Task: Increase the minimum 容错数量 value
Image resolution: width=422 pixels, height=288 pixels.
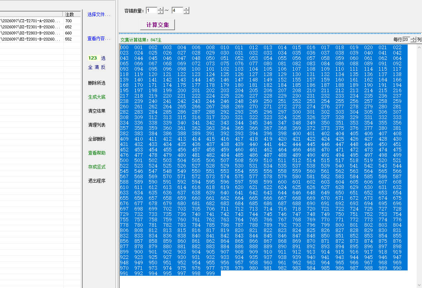Action: tap(161, 9)
